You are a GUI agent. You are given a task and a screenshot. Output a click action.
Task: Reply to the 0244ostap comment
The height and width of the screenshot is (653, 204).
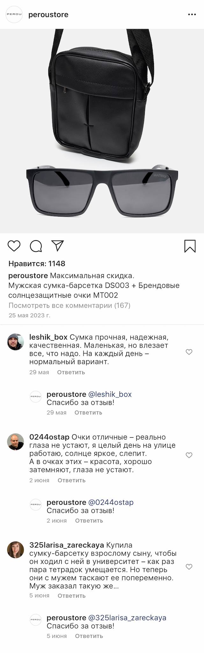71,480
